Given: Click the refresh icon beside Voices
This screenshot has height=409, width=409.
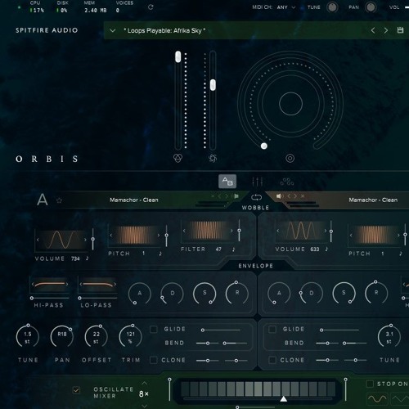Looking at the screenshot, I should coord(151,7).
